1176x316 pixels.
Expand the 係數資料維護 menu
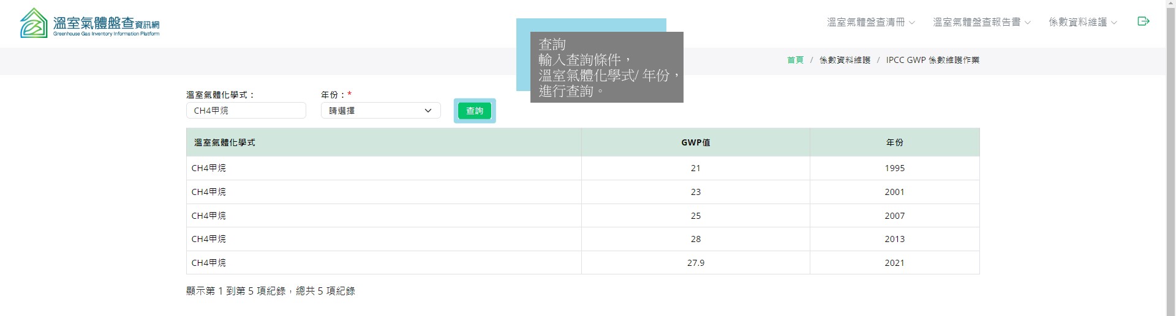point(1082,23)
